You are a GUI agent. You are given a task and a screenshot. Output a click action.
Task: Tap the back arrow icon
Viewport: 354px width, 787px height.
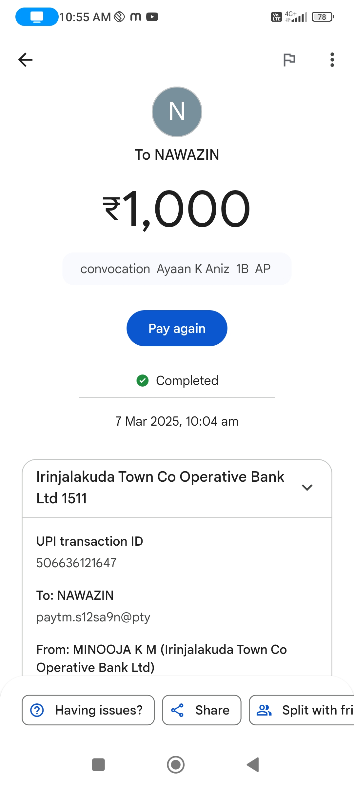point(25,60)
